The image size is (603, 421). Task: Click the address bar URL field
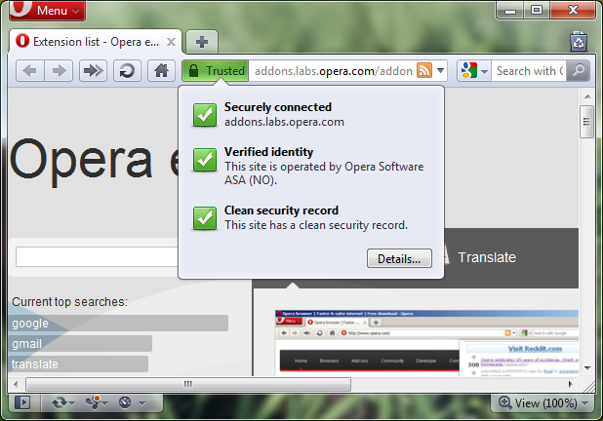tap(333, 71)
